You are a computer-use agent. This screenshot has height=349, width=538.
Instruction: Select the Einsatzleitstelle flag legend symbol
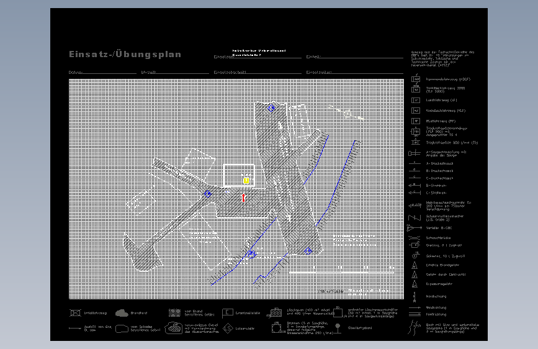pos(227,313)
